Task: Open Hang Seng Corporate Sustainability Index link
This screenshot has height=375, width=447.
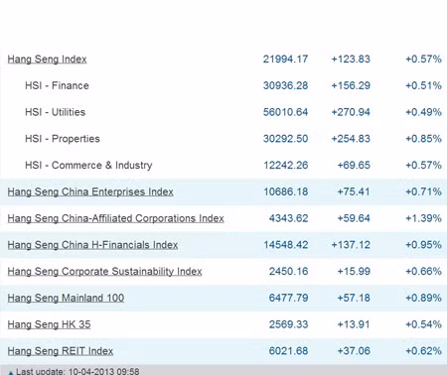Action: [104, 272]
